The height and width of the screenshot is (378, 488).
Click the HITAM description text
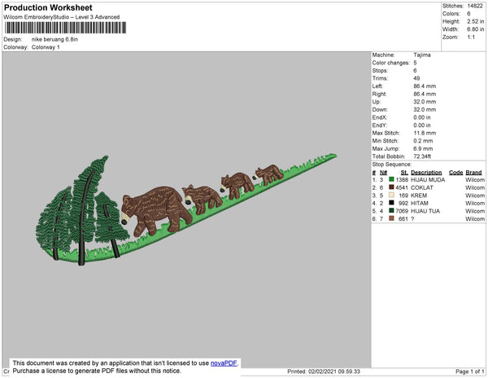coord(420,203)
